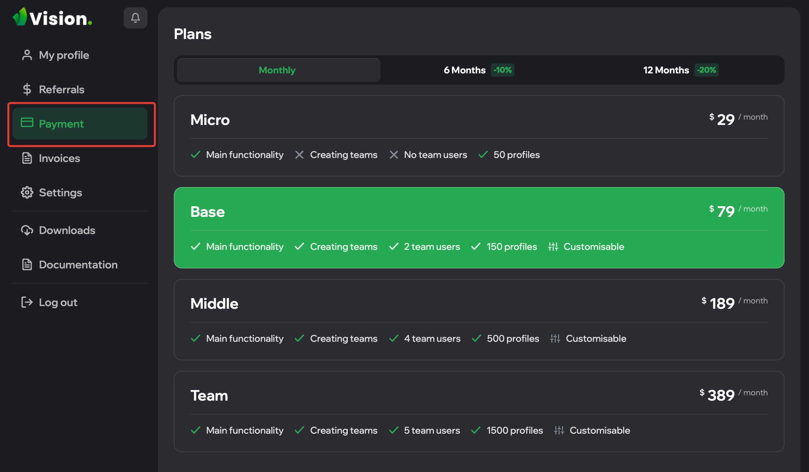Open the Referrals page
Image resolution: width=809 pixels, height=472 pixels.
80,89
